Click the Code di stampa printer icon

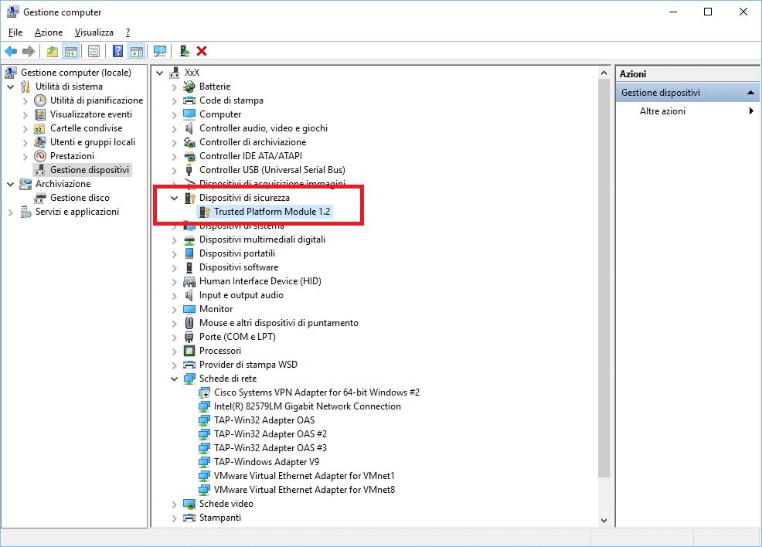[x=189, y=100]
